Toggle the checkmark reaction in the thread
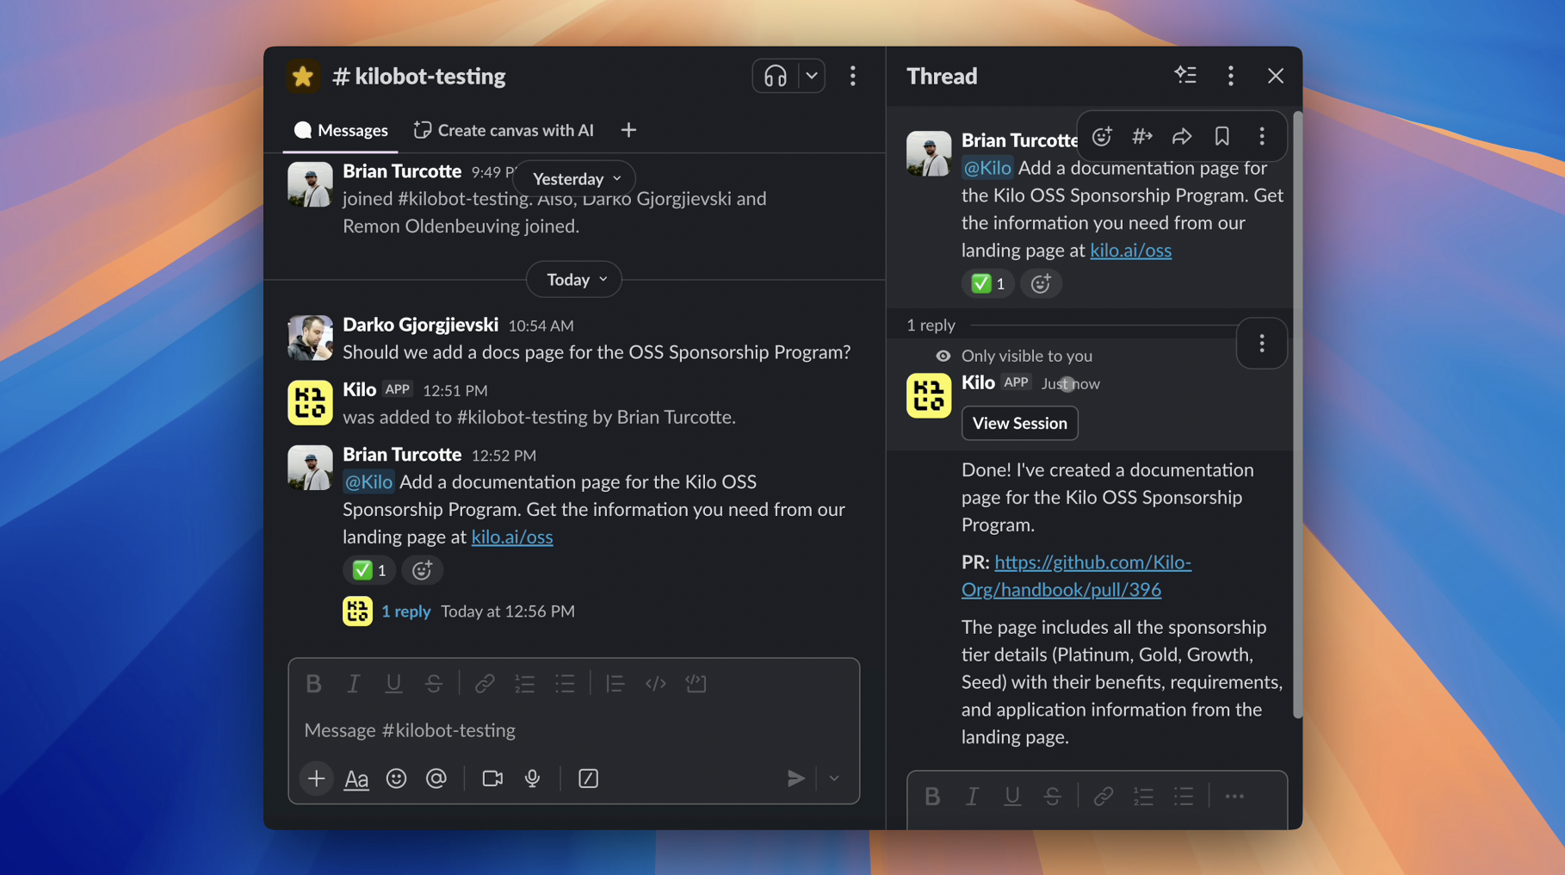Image resolution: width=1565 pixels, height=875 pixels. (x=987, y=283)
